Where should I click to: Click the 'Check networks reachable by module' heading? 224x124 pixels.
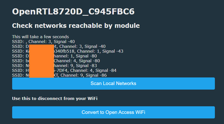(76, 26)
